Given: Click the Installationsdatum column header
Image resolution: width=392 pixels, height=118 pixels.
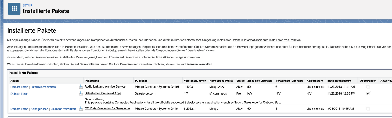Looking at the screenshot, I should tap(339, 81).
